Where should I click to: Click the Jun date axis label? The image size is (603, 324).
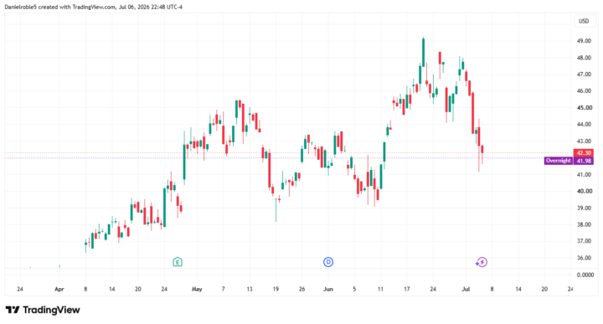(328, 289)
